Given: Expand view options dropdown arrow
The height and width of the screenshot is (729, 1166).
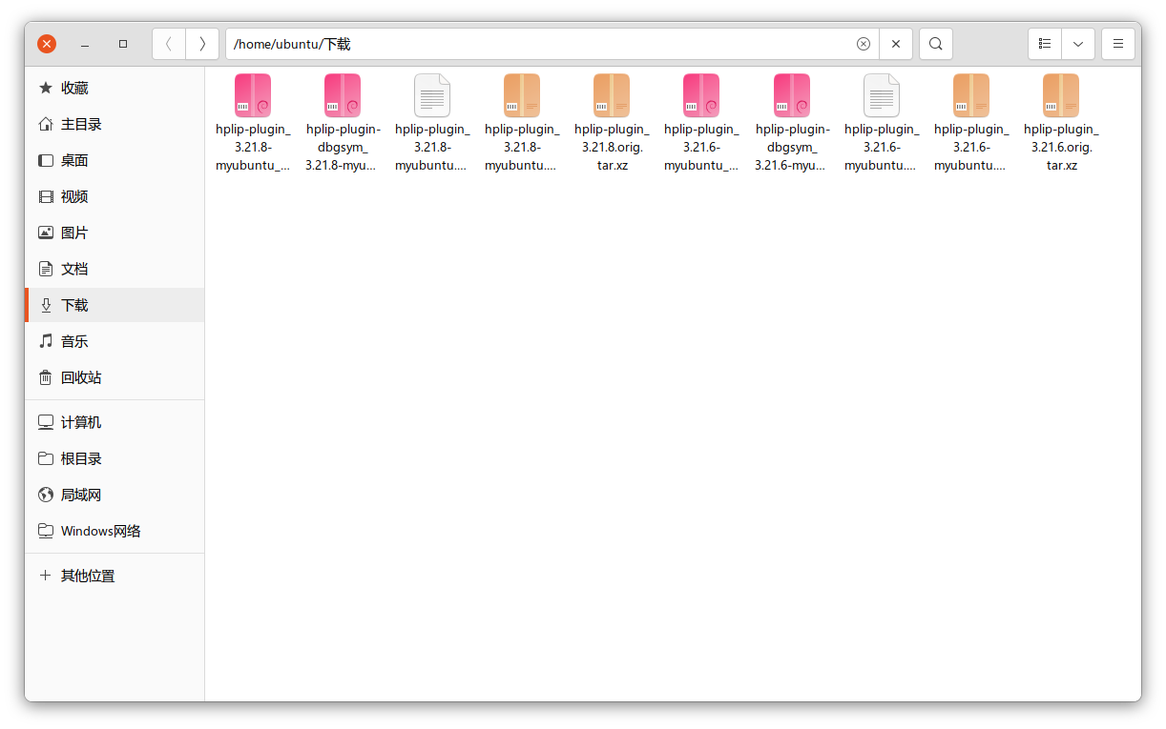Looking at the screenshot, I should pos(1078,44).
